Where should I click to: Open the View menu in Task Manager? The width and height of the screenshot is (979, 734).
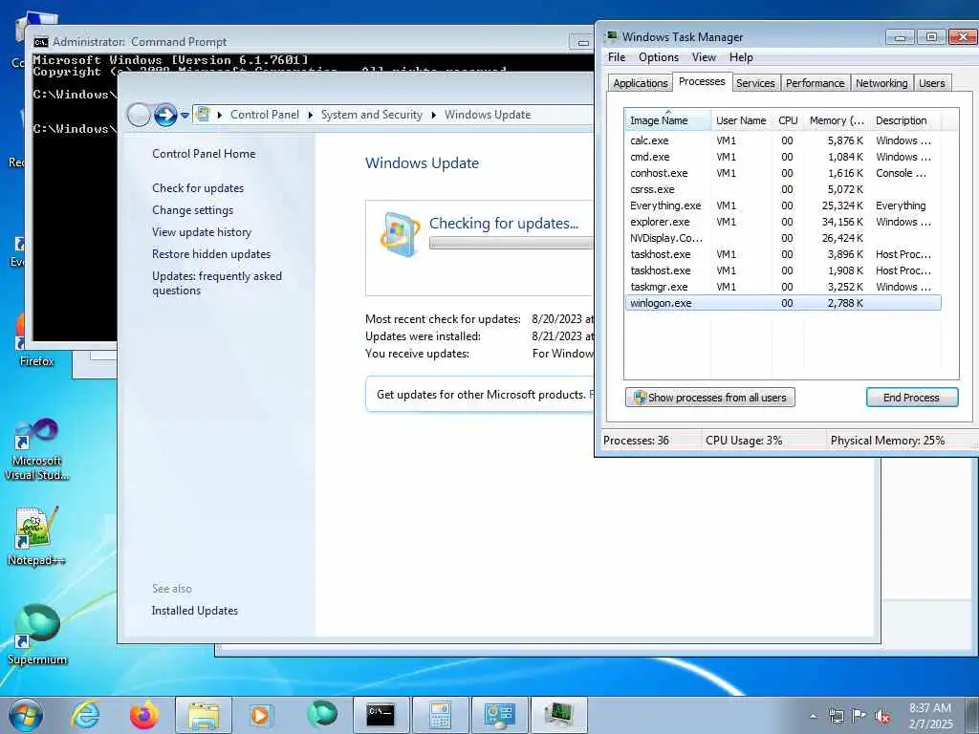704,57
